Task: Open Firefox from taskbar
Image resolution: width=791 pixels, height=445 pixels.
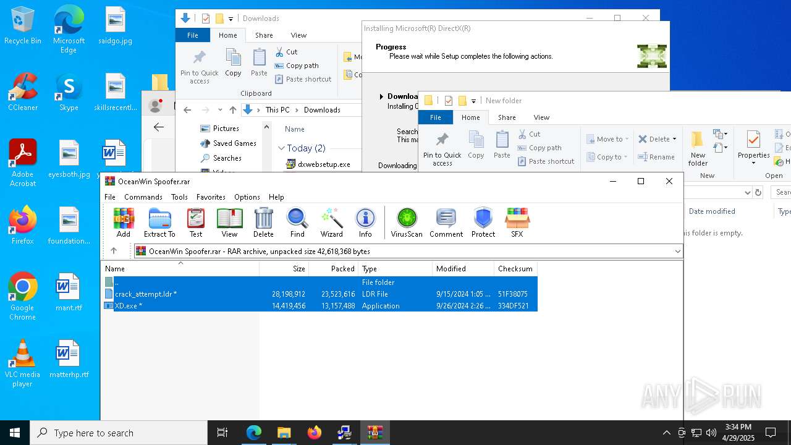Action: 314,433
